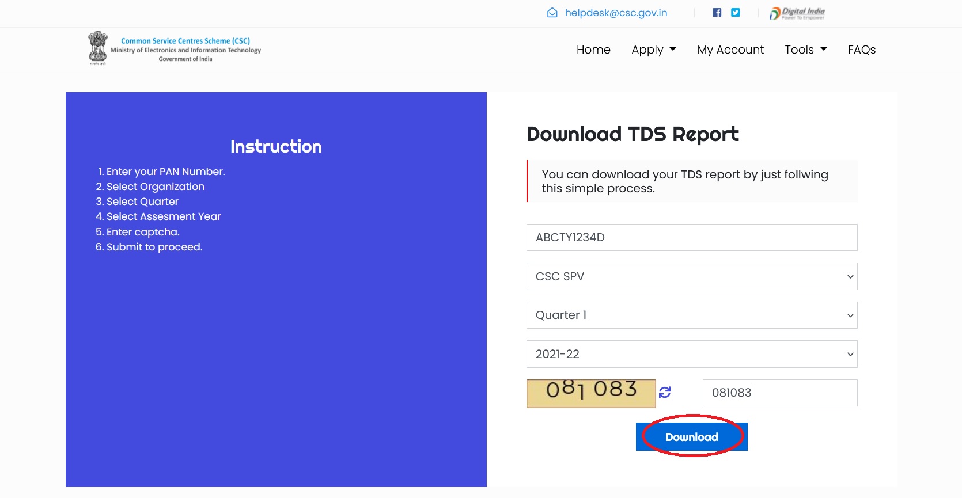
Task: Open the helpdesk@csc.gov.in email link
Action: click(x=616, y=13)
